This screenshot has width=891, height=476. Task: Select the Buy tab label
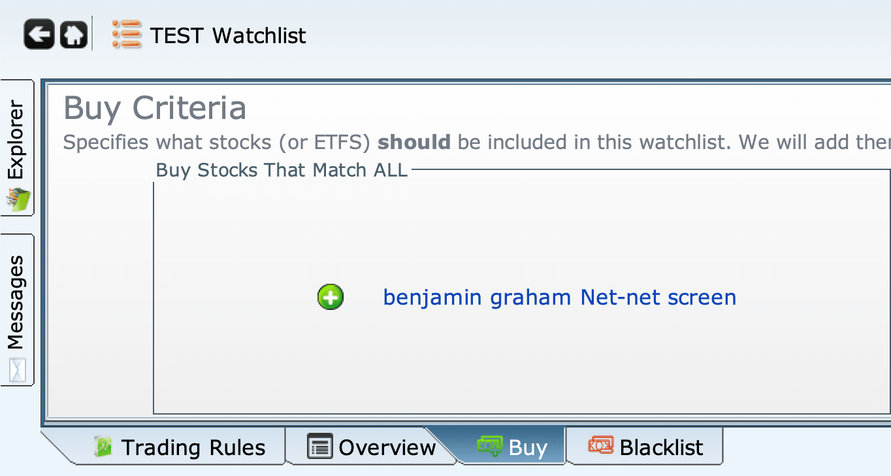click(x=527, y=448)
